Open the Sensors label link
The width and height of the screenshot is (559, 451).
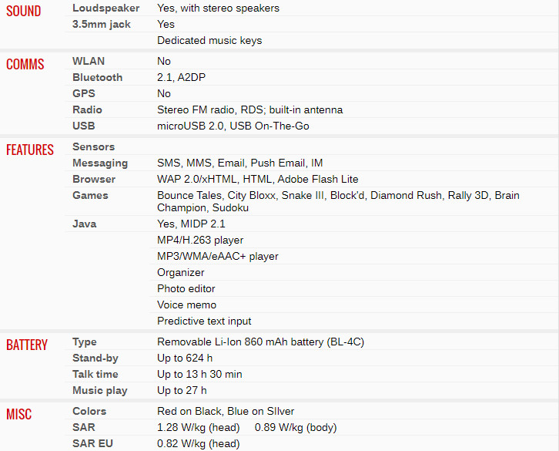[94, 146]
